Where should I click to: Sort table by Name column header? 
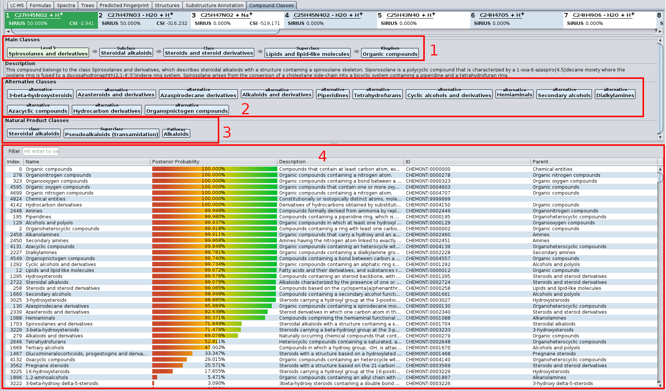87,161
